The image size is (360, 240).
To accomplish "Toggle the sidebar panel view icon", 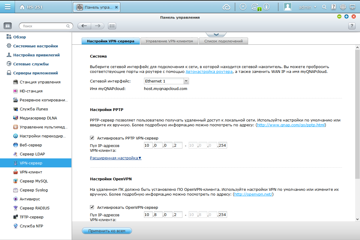I will click(7, 26).
